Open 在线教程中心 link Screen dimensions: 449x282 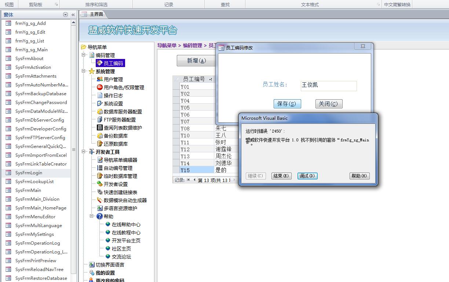tap(126, 233)
